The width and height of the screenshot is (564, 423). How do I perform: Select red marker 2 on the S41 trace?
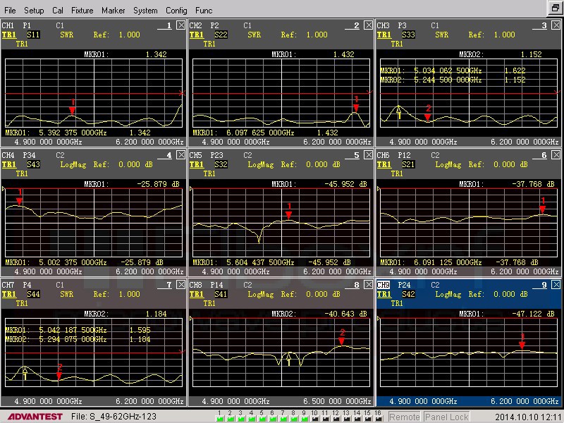pos(342,341)
